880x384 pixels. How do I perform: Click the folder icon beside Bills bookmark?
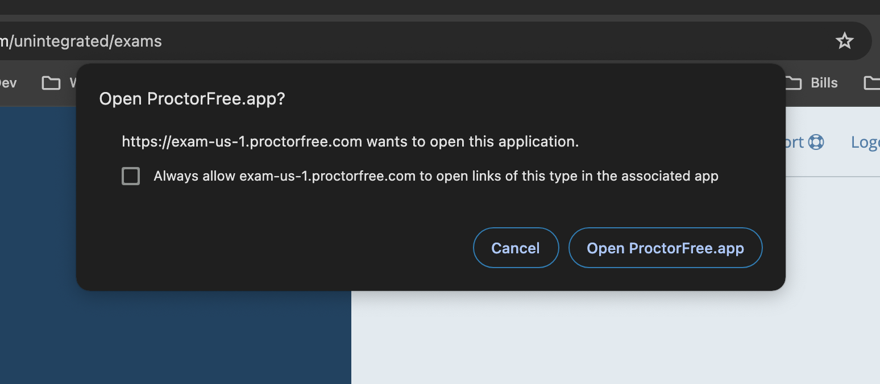pyautogui.click(x=794, y=83)
